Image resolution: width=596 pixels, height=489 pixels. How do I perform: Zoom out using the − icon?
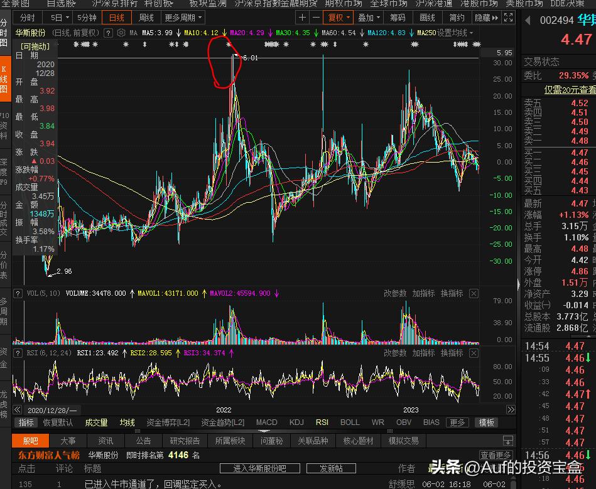(x=316, y=18)
